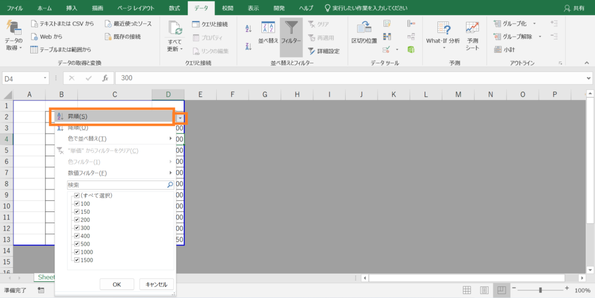Import data with Web から

click(46, 37)
